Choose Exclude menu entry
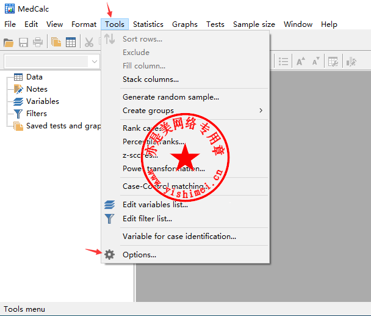 pyautogui.click(x=185, y=53)
